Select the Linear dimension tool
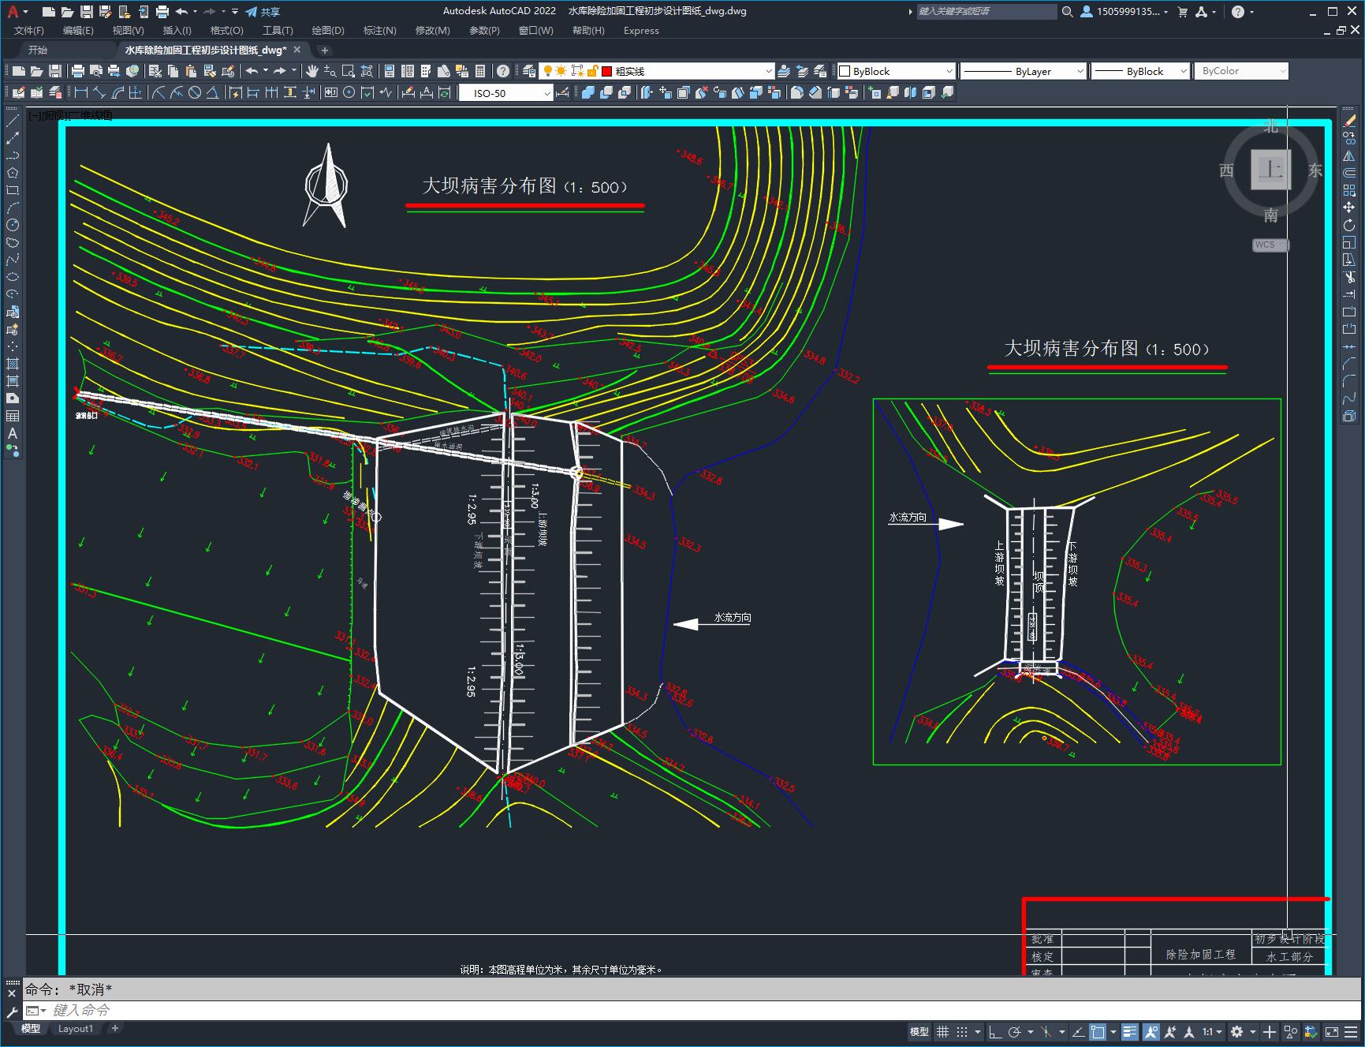The width and height of the screenshot is (1365, 1047). tap(80, 93)
